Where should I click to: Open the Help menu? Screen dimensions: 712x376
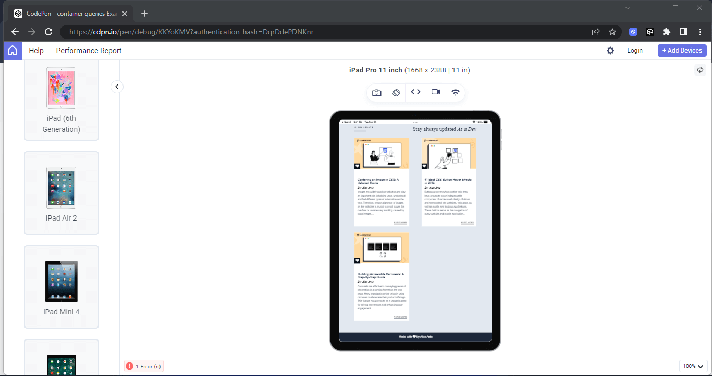point(36,51)
